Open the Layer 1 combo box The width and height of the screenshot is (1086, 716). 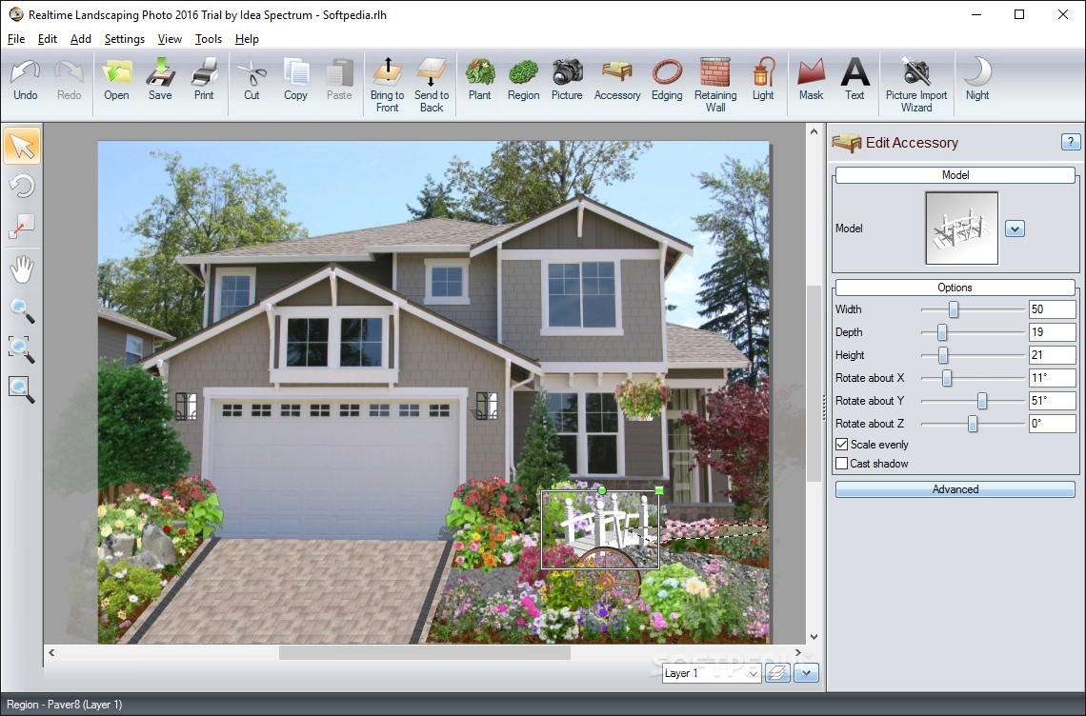tap(712, 673)
